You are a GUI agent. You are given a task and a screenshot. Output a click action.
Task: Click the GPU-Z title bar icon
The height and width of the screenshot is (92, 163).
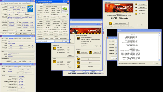[36, 2]
